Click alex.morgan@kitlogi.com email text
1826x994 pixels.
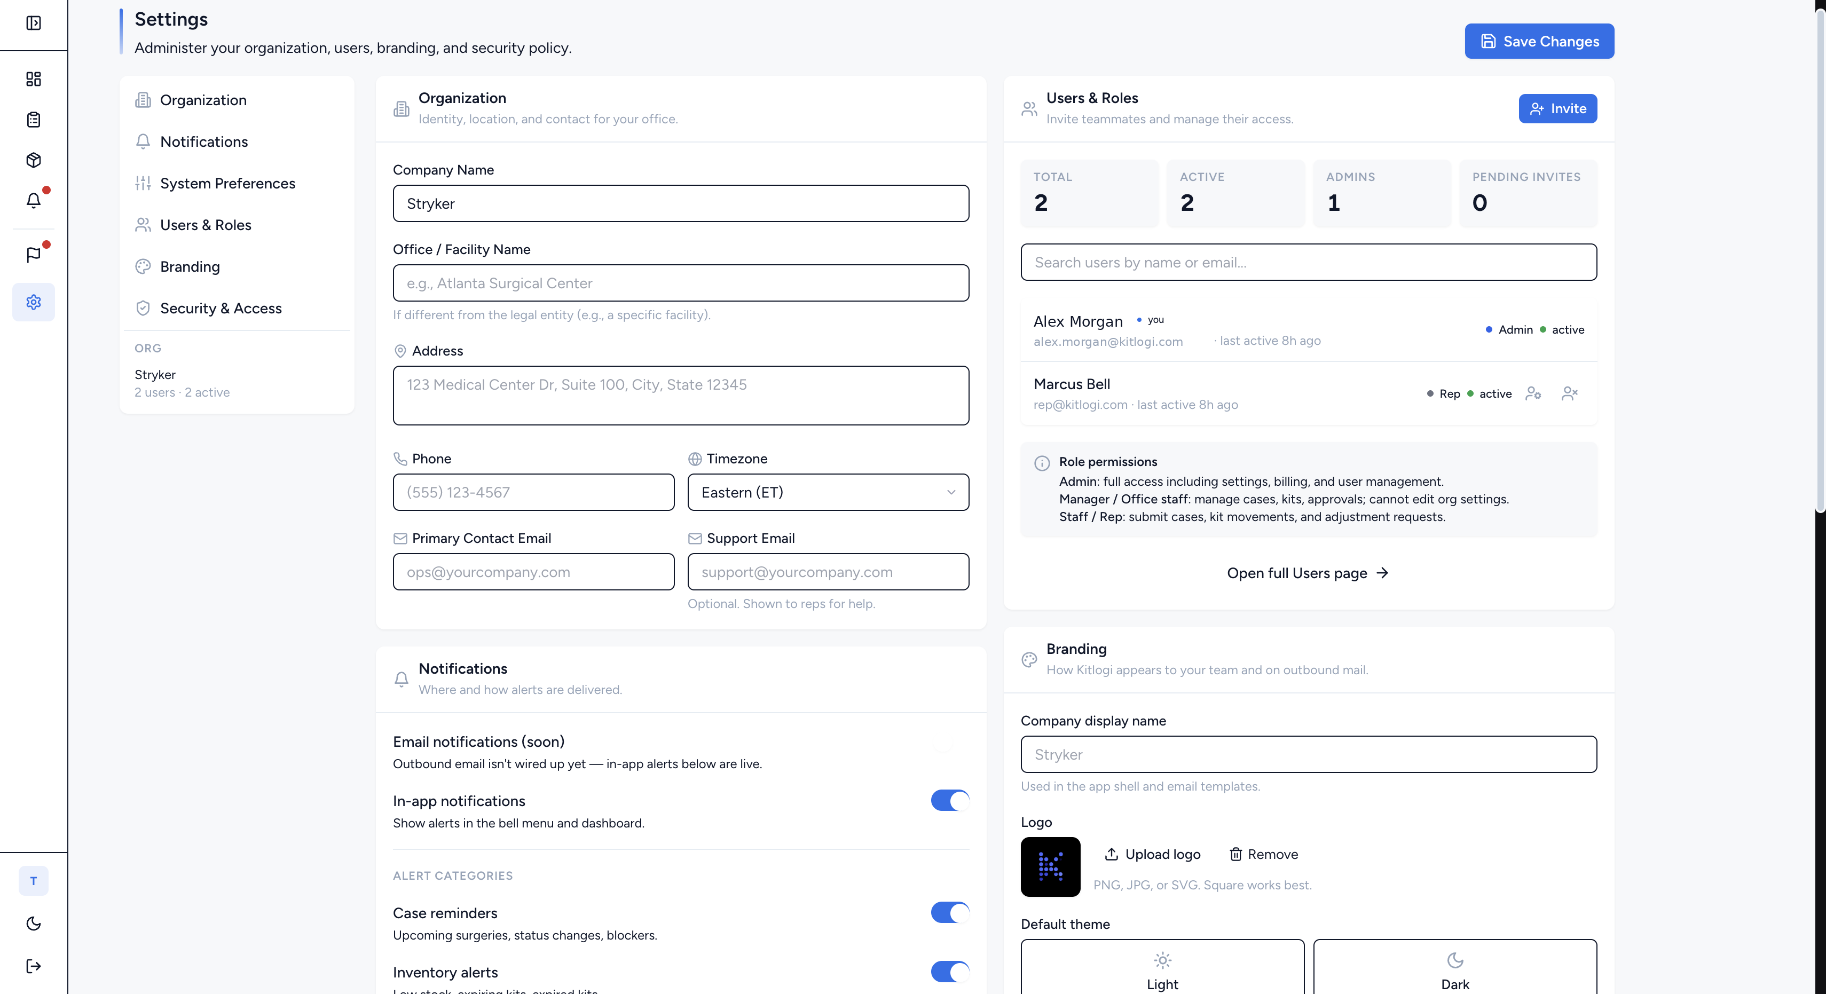[1108, 342]
